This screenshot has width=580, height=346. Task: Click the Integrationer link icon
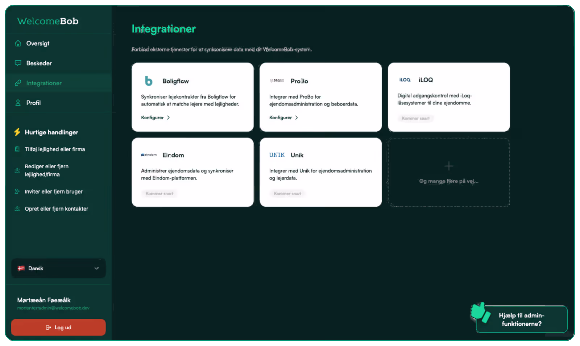(18, 83)
